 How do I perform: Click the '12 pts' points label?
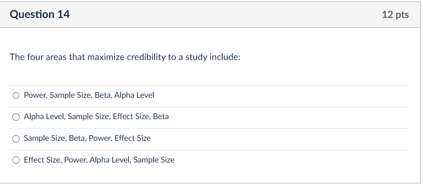click(395, 15)
